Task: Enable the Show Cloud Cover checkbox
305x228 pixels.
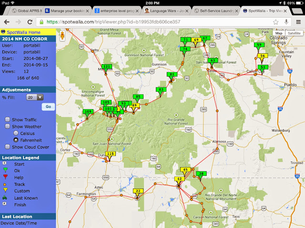Action: pyautogui.click(x=8, y=147)
